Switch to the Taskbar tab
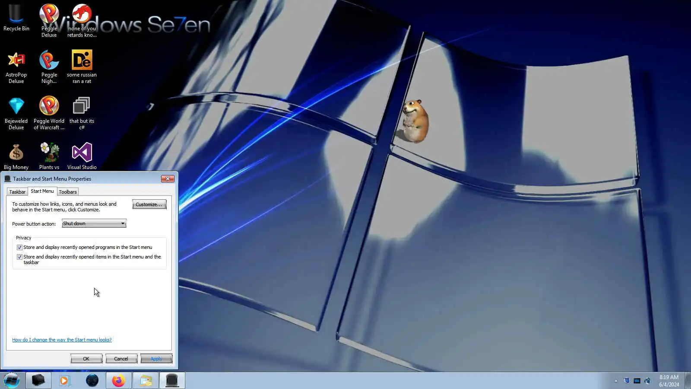The width and height of the screenshot is (691, 389). pos(17,192)
